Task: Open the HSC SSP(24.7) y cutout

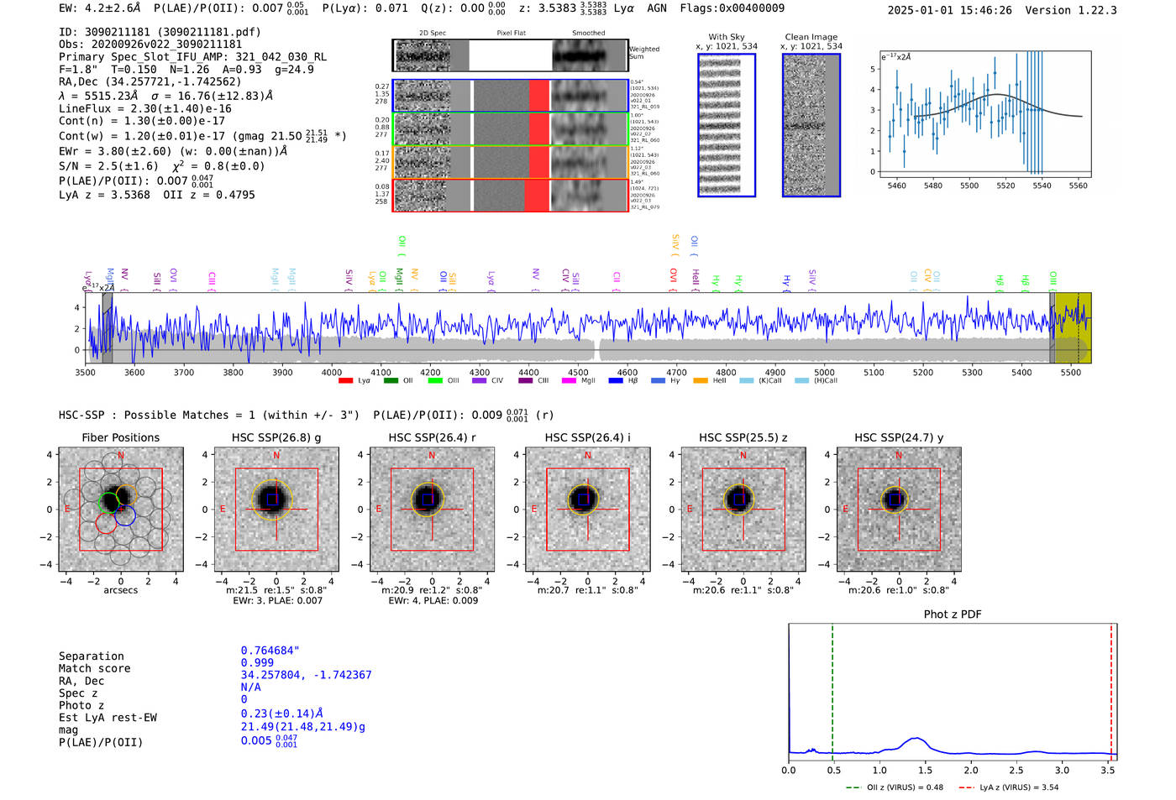Action: (x=899, y=510)
